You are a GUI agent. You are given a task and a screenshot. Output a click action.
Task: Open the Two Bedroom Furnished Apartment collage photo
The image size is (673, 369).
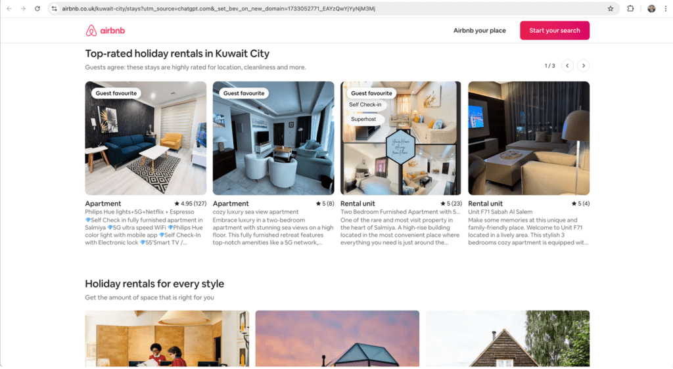401,138
